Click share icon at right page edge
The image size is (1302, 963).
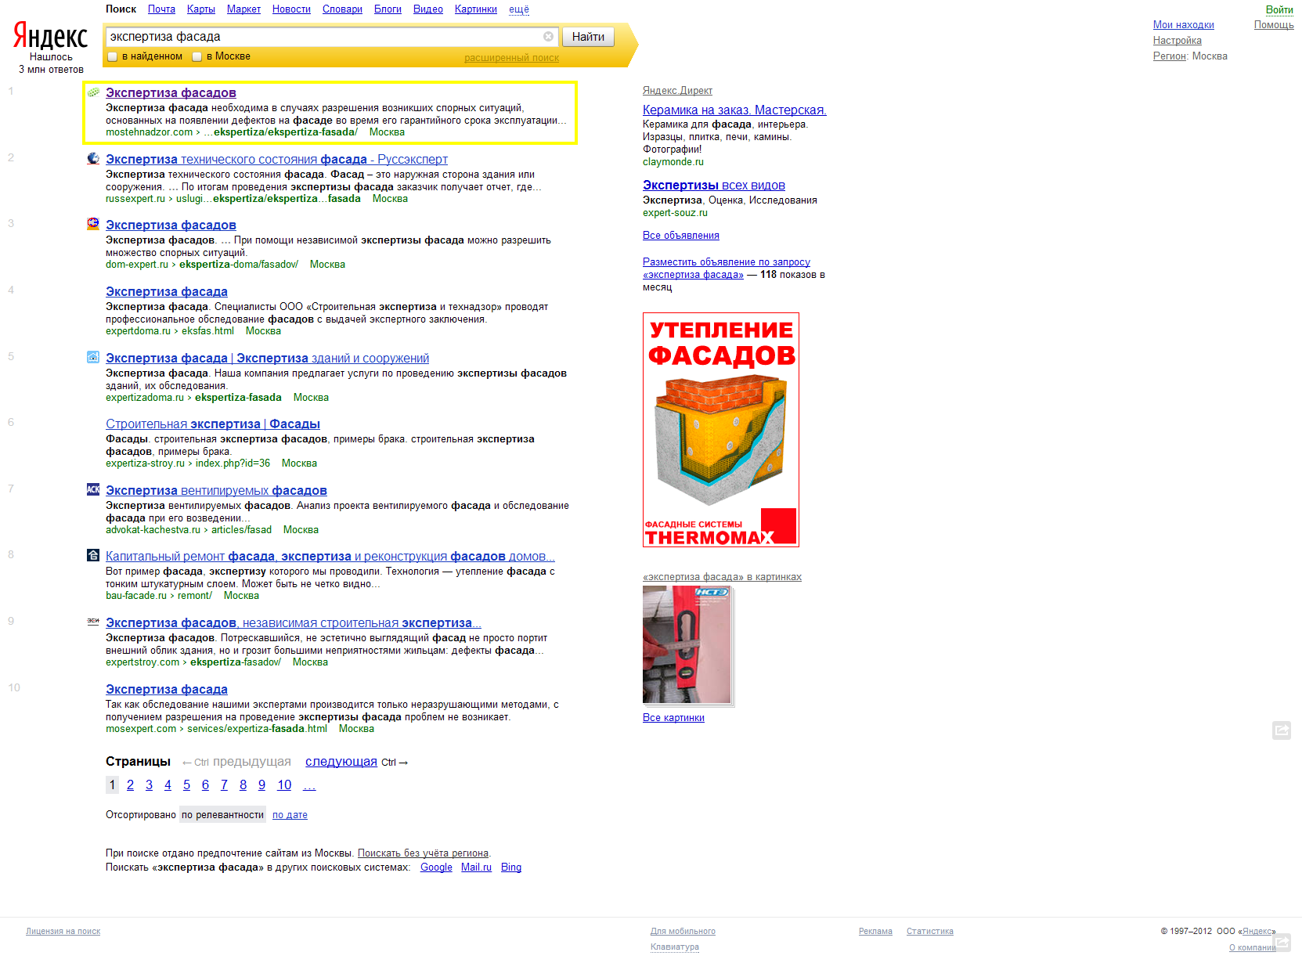pos(1282,730)
